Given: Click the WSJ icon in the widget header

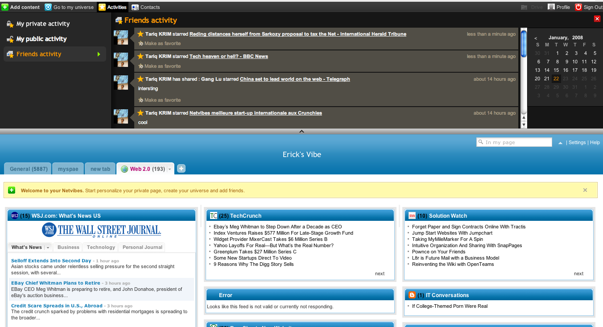Looking at the screenshot, I should coord(14,215).
